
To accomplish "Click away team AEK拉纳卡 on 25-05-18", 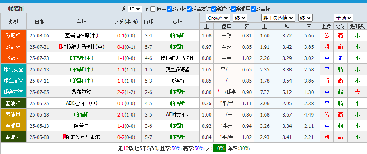I will (x=177, y=114).
